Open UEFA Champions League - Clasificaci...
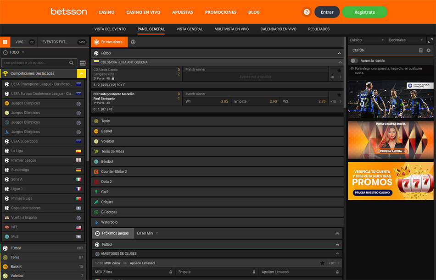The width and height of the screenshot is (436, 280). [43, 84]
